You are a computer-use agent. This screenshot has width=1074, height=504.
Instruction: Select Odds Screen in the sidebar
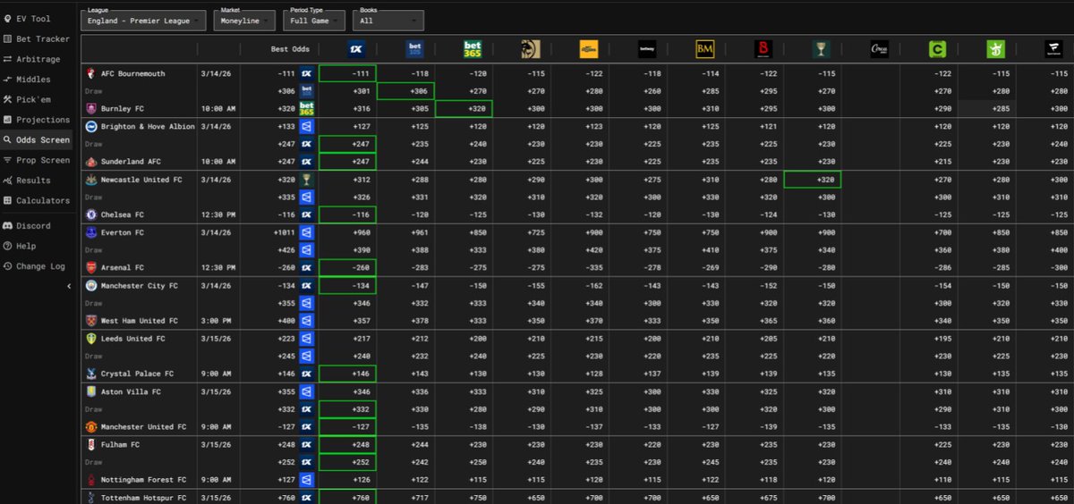pos(37,140)
